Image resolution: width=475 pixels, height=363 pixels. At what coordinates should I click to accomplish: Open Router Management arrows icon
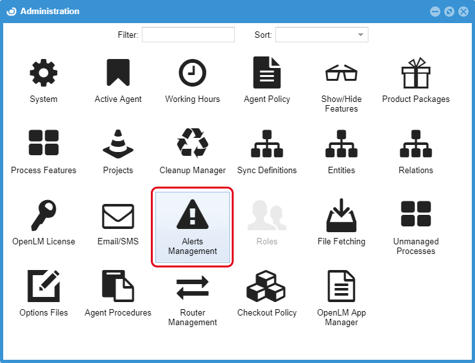click(193, 287)
